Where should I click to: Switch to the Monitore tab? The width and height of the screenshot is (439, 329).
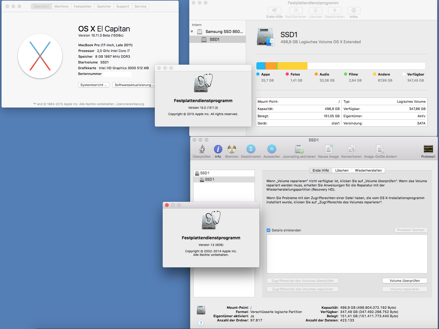tap(61, 6)
